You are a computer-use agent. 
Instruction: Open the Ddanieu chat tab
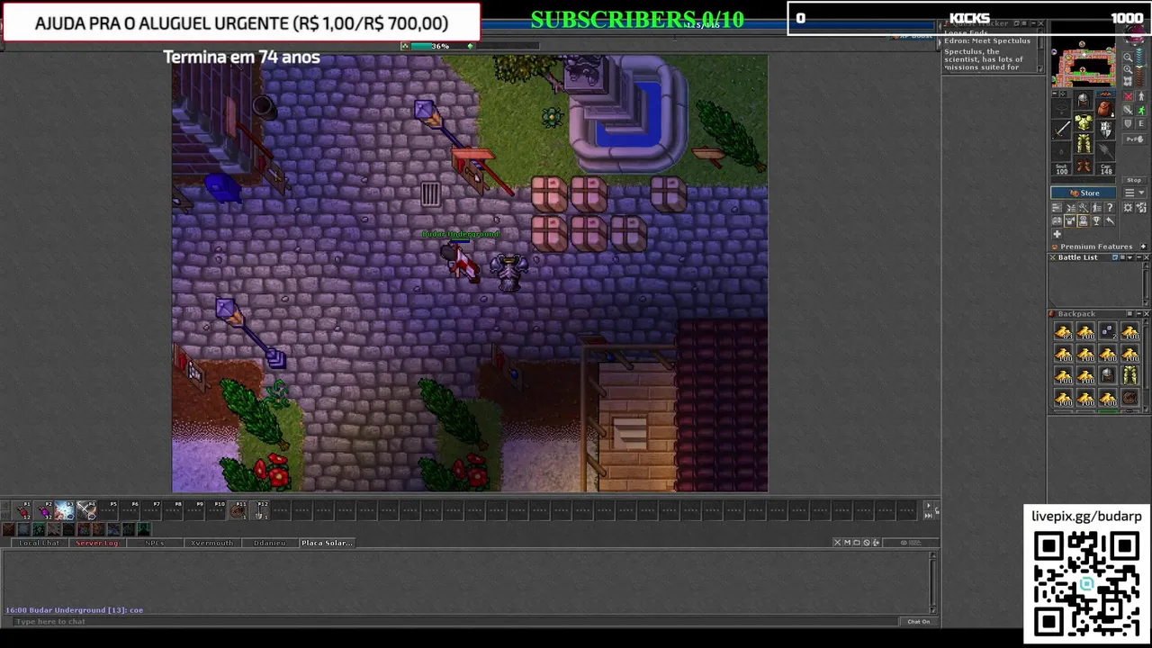(x=269, y=543)
